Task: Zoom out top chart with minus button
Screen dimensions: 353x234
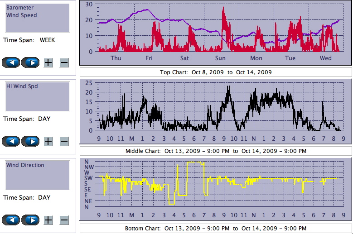Action: 64,62
